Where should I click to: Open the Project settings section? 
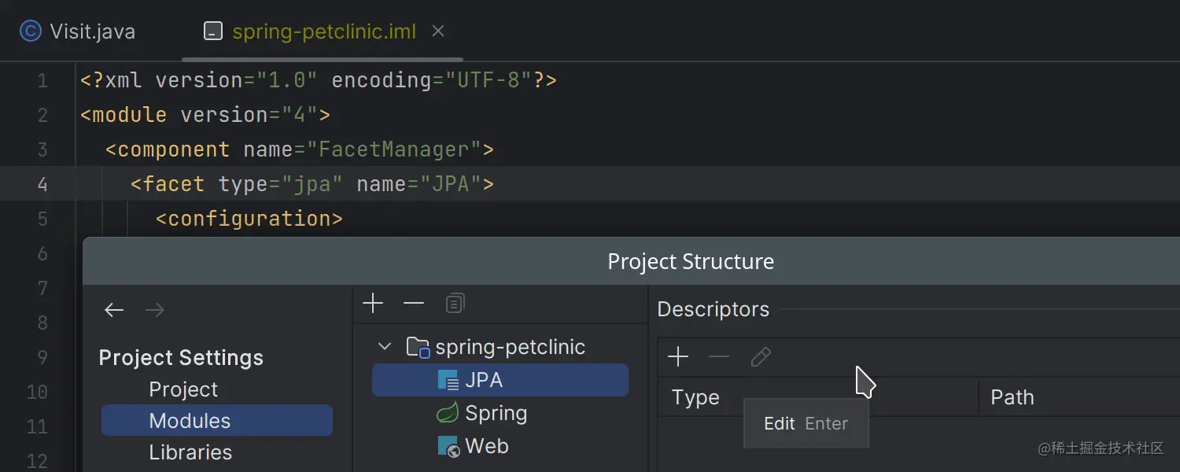tap(183, 389)
